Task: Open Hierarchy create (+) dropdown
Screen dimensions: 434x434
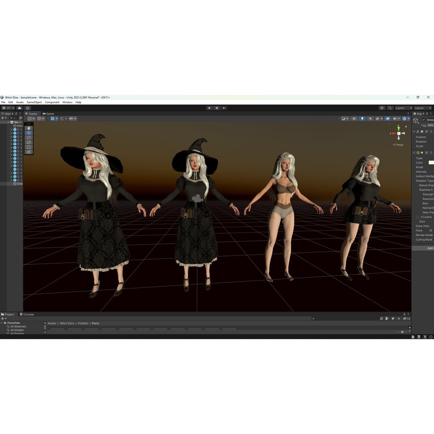Action: 4,118
